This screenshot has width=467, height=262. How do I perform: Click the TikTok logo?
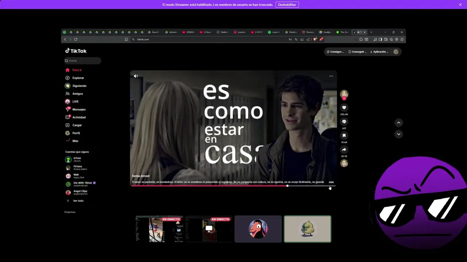coord(76,51)
